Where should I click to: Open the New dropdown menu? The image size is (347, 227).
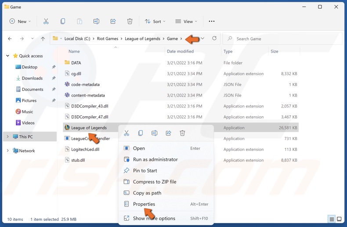(x=20, y=21)
